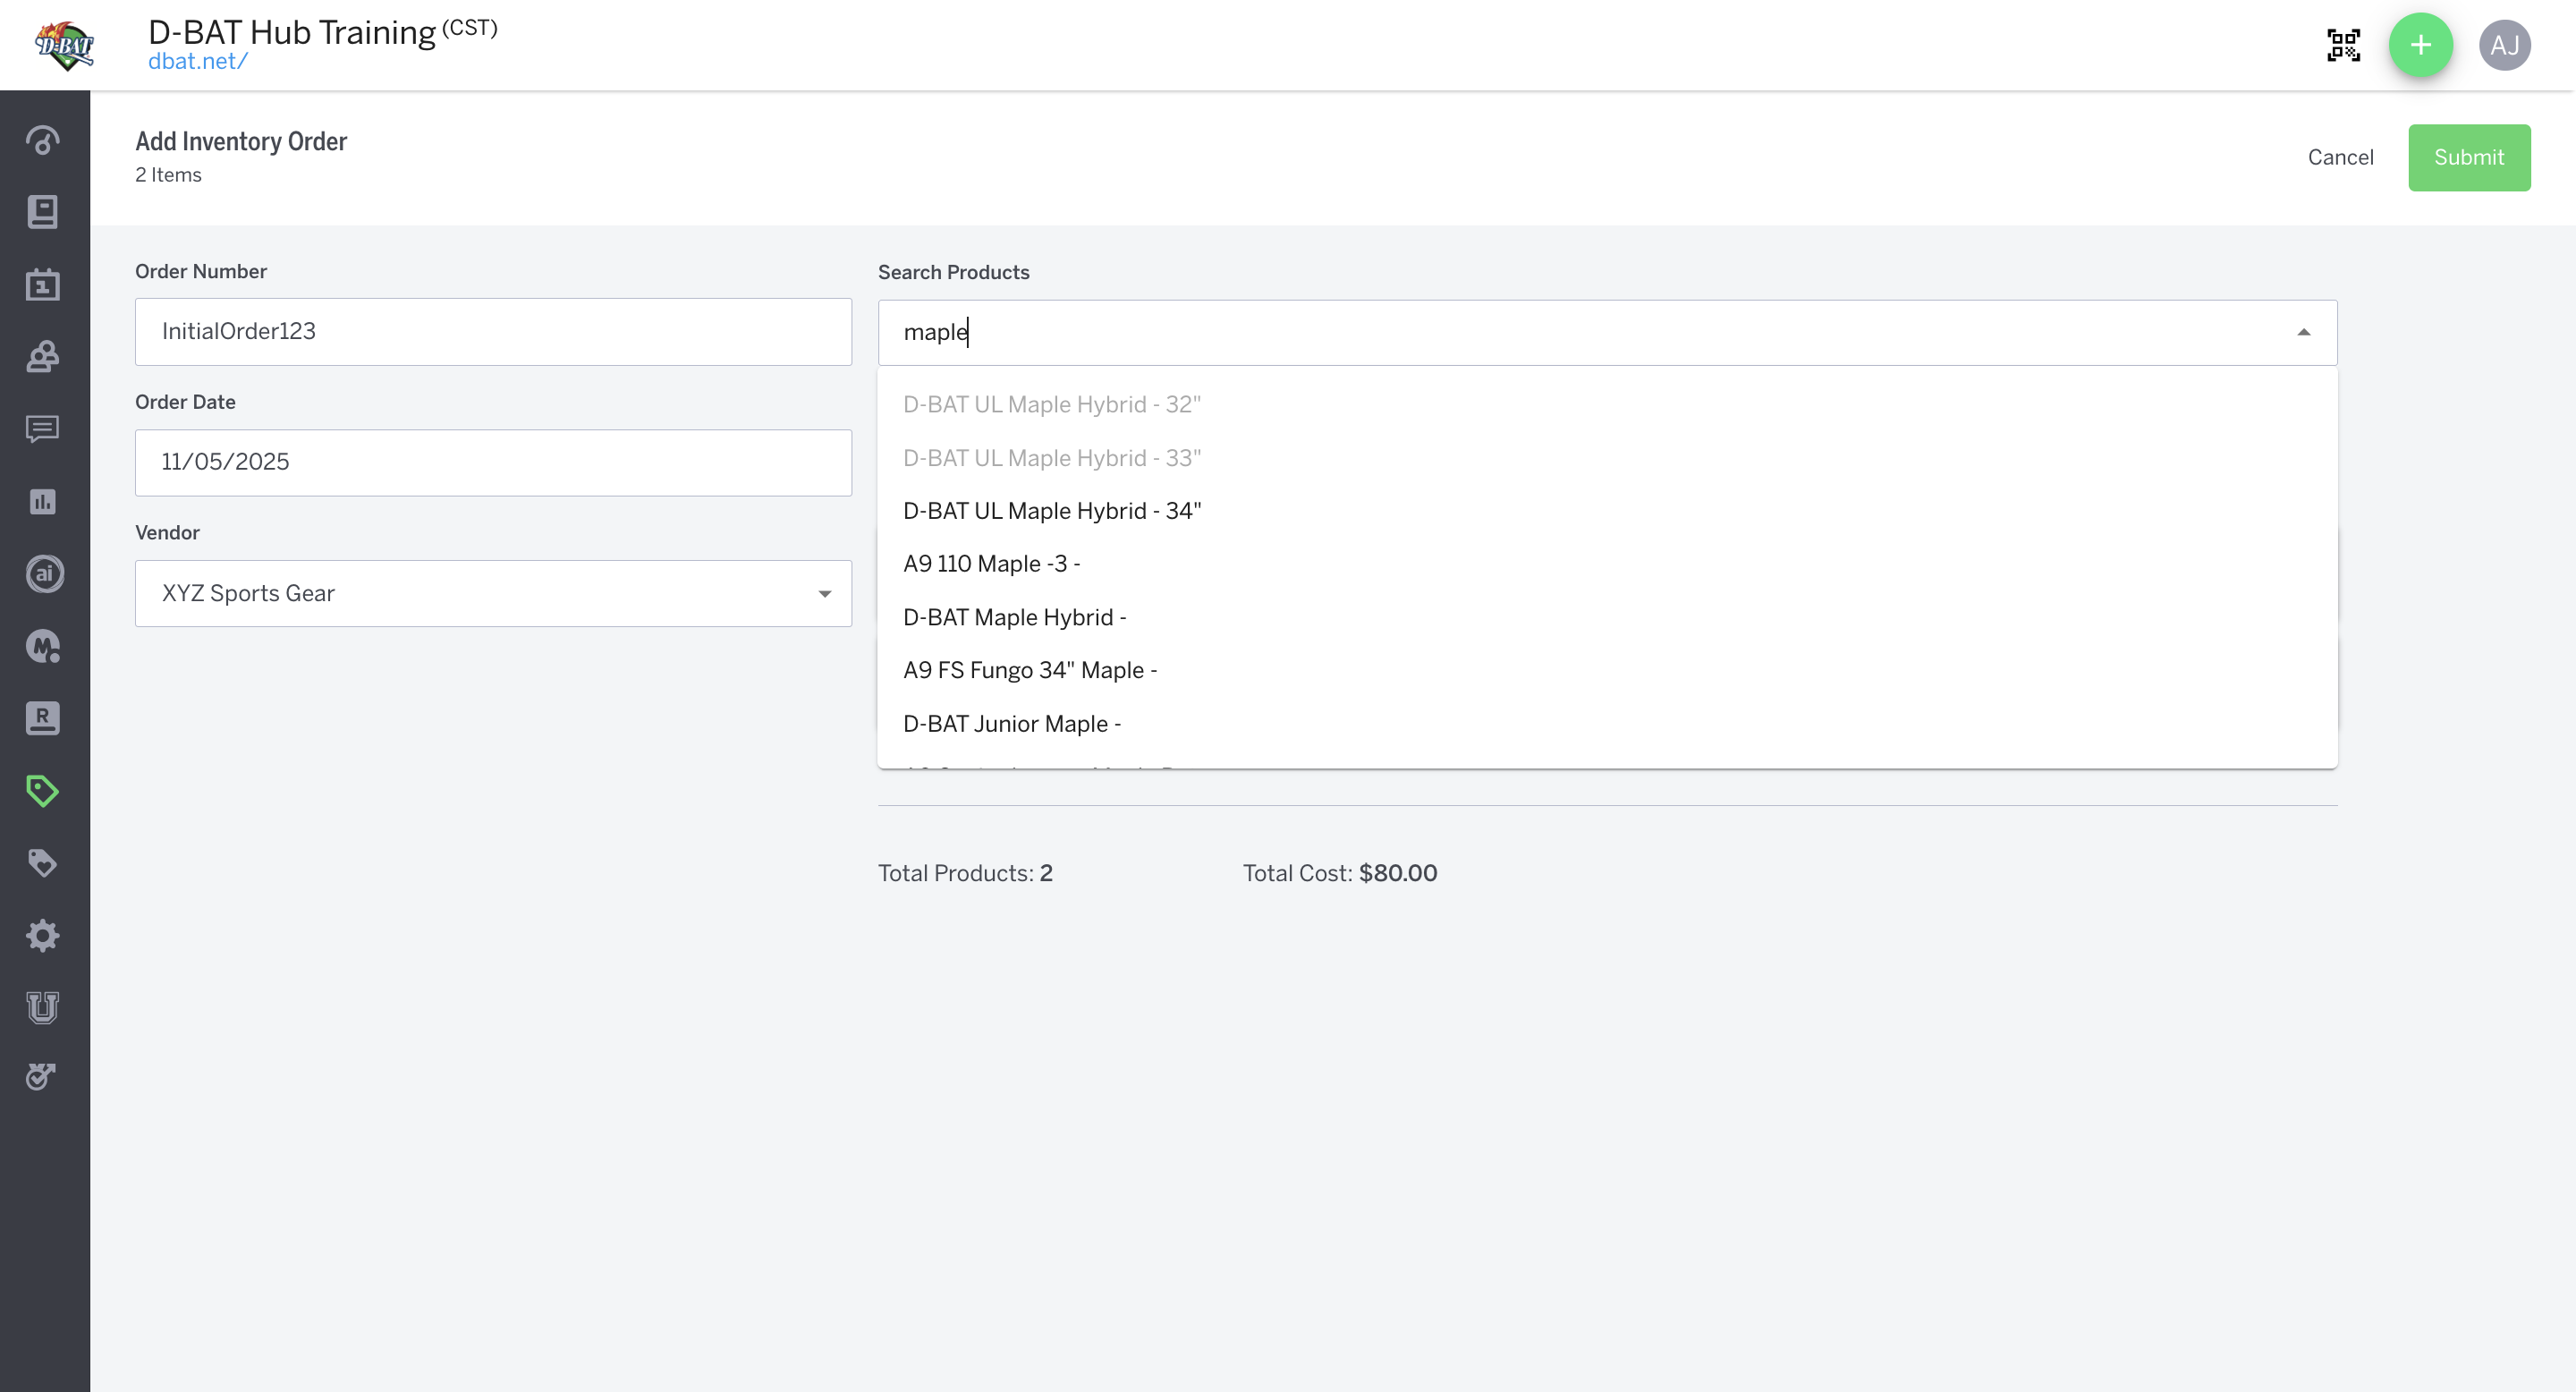Viewport: 2576px width, 1392px height.
Task: Click the AI circle icon in sidebar
Action: [43, 574]
